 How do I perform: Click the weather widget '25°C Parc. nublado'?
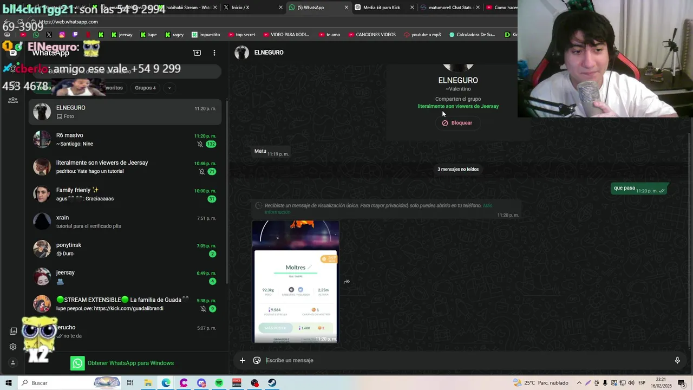point(541,383)
